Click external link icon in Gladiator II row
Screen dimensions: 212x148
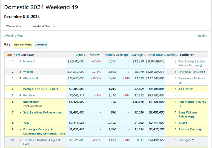click(x=180, y=83)
